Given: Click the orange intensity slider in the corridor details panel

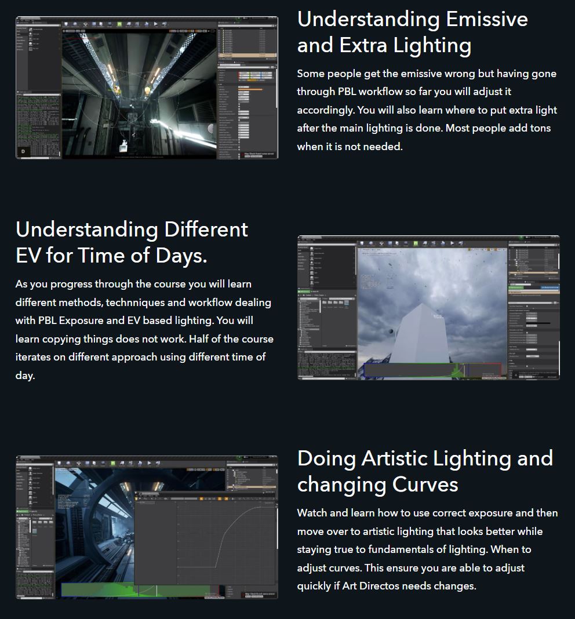Looking at the screenshot, I should pyautogui.click(x=251, y=89).
